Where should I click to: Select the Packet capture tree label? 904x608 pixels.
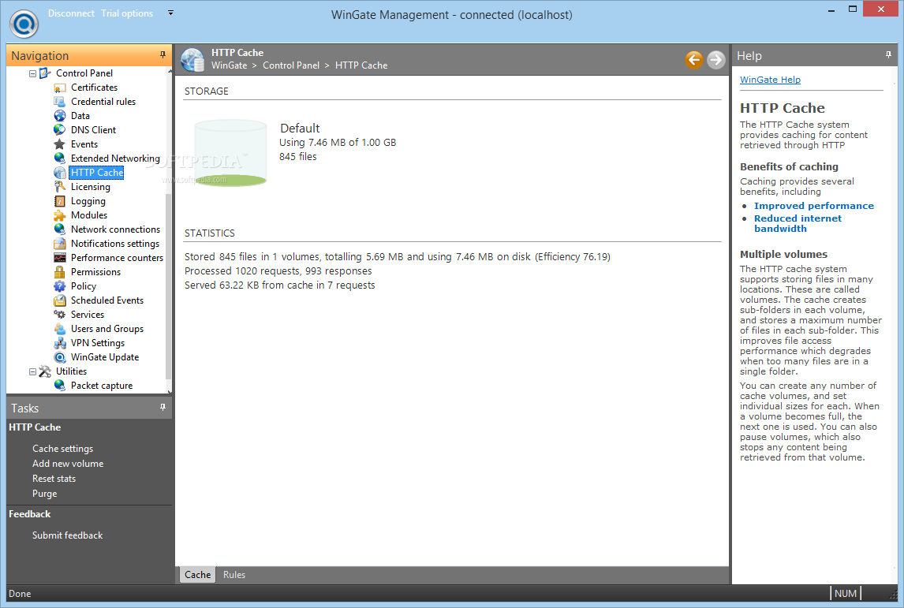pos(102,386)
